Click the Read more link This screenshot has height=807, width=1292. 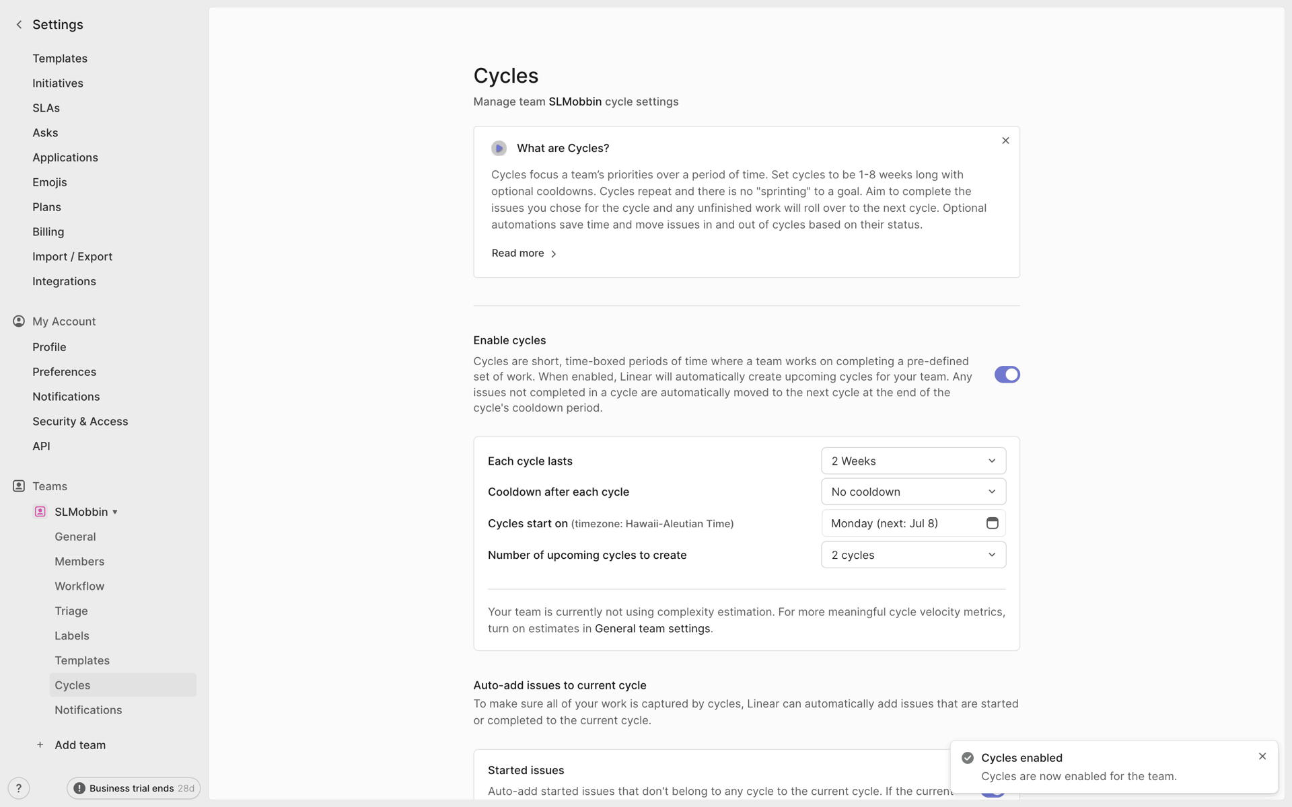[517, 254]
